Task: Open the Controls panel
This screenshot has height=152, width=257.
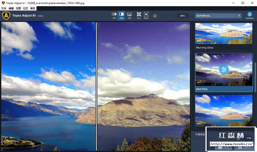Action: [x=250, y=16]
